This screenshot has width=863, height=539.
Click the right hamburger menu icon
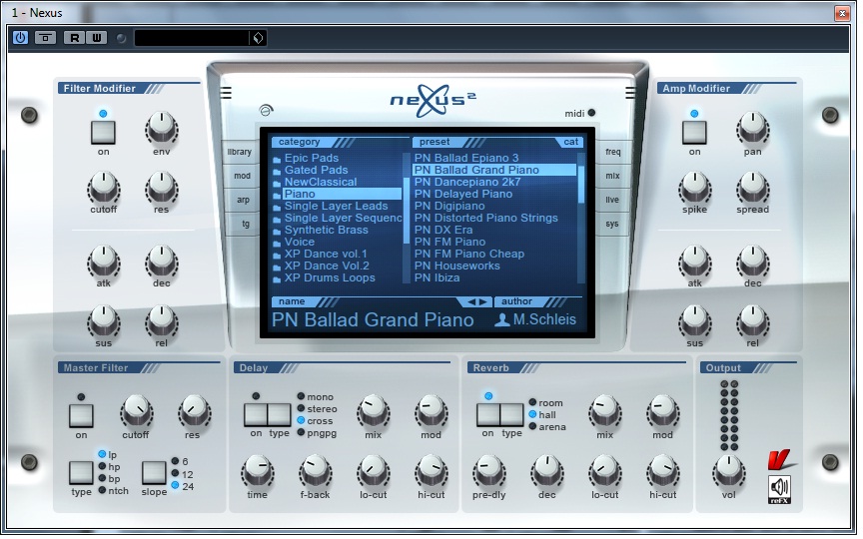click(x=630, y=93)
